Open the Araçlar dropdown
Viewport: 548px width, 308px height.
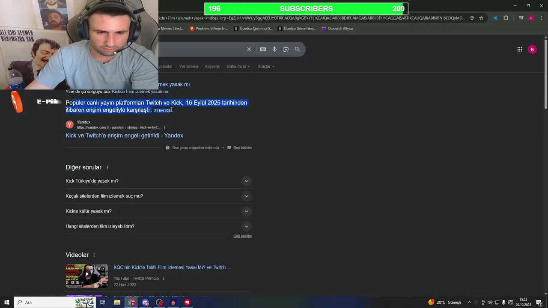coord(266,66)
